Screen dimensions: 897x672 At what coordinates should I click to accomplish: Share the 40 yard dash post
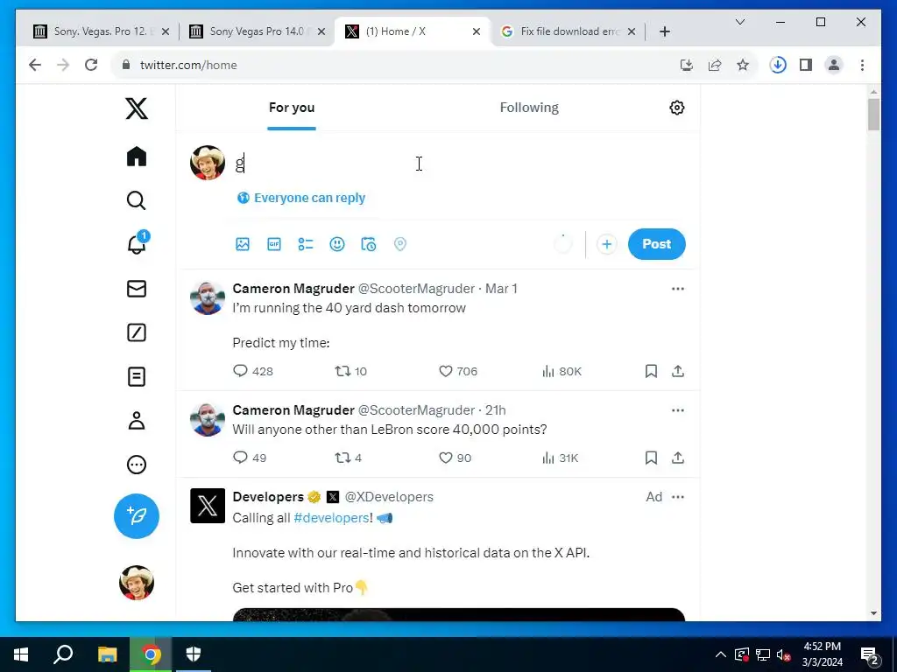point(678,371)
